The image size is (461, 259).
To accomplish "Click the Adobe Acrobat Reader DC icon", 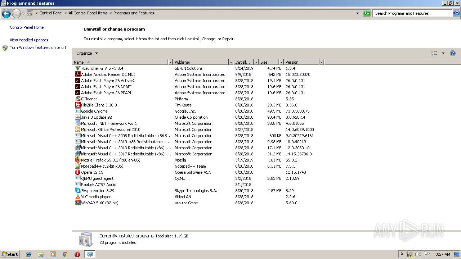I will [77, 74].
